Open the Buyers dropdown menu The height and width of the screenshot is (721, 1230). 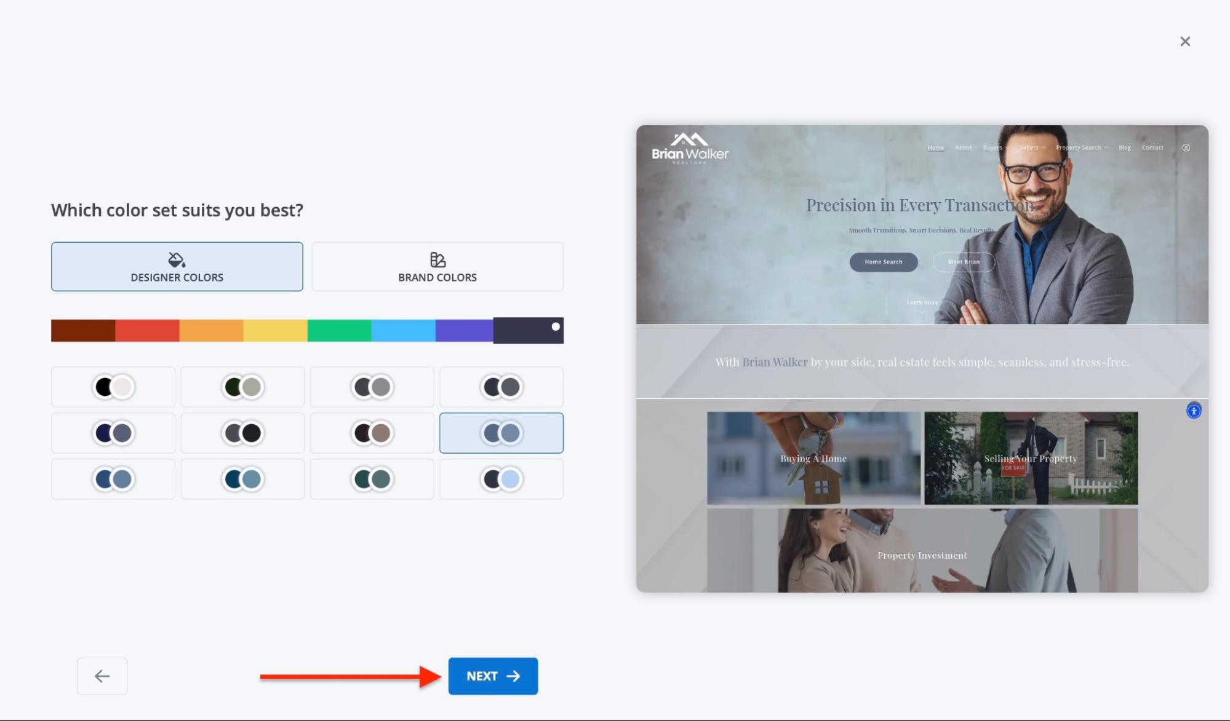click(993, 148)
